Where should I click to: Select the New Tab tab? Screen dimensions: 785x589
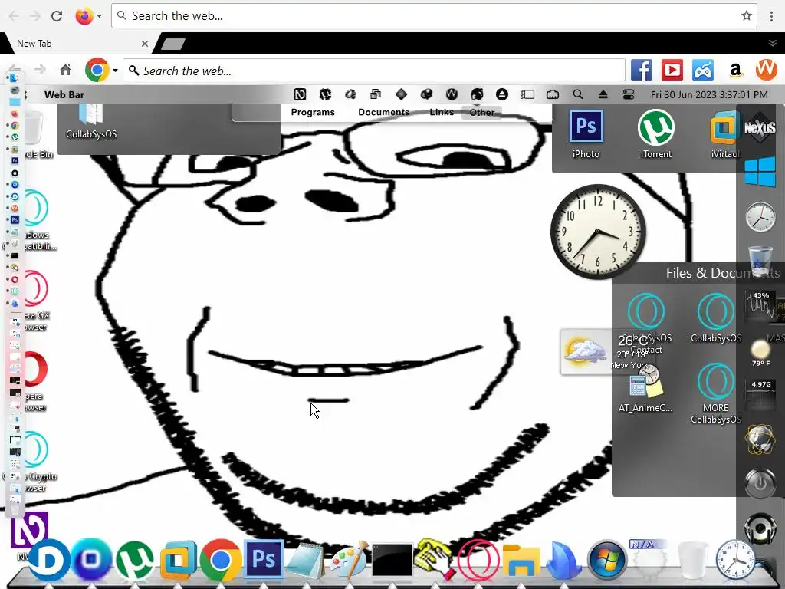pos(79,44)
